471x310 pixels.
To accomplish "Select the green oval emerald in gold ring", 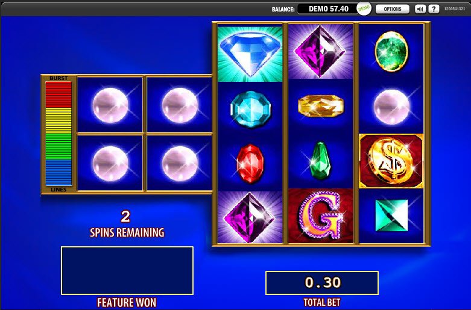I will click(391, 51).
